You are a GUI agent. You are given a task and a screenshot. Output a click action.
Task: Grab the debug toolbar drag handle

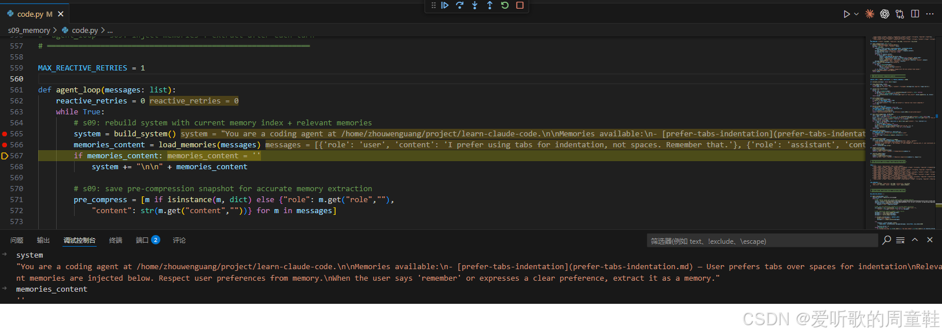point(433,5)
